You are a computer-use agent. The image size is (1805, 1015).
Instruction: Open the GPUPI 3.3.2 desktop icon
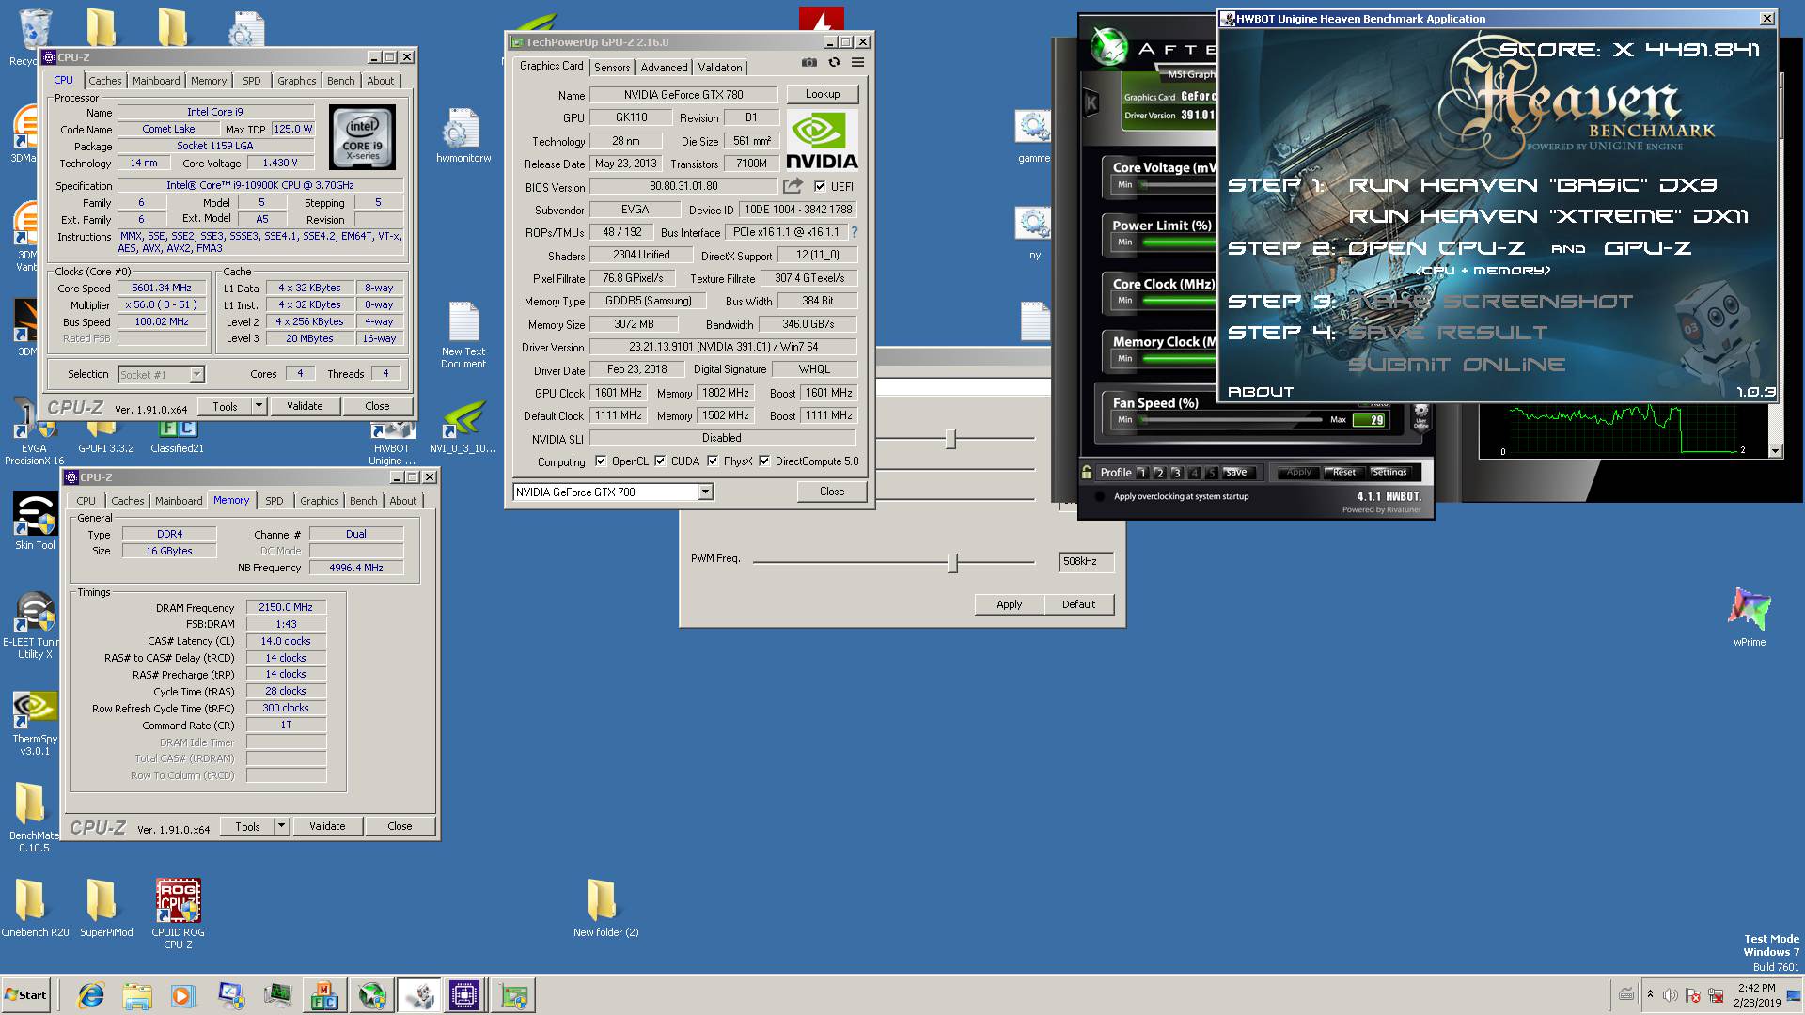(x=106, y=436)
